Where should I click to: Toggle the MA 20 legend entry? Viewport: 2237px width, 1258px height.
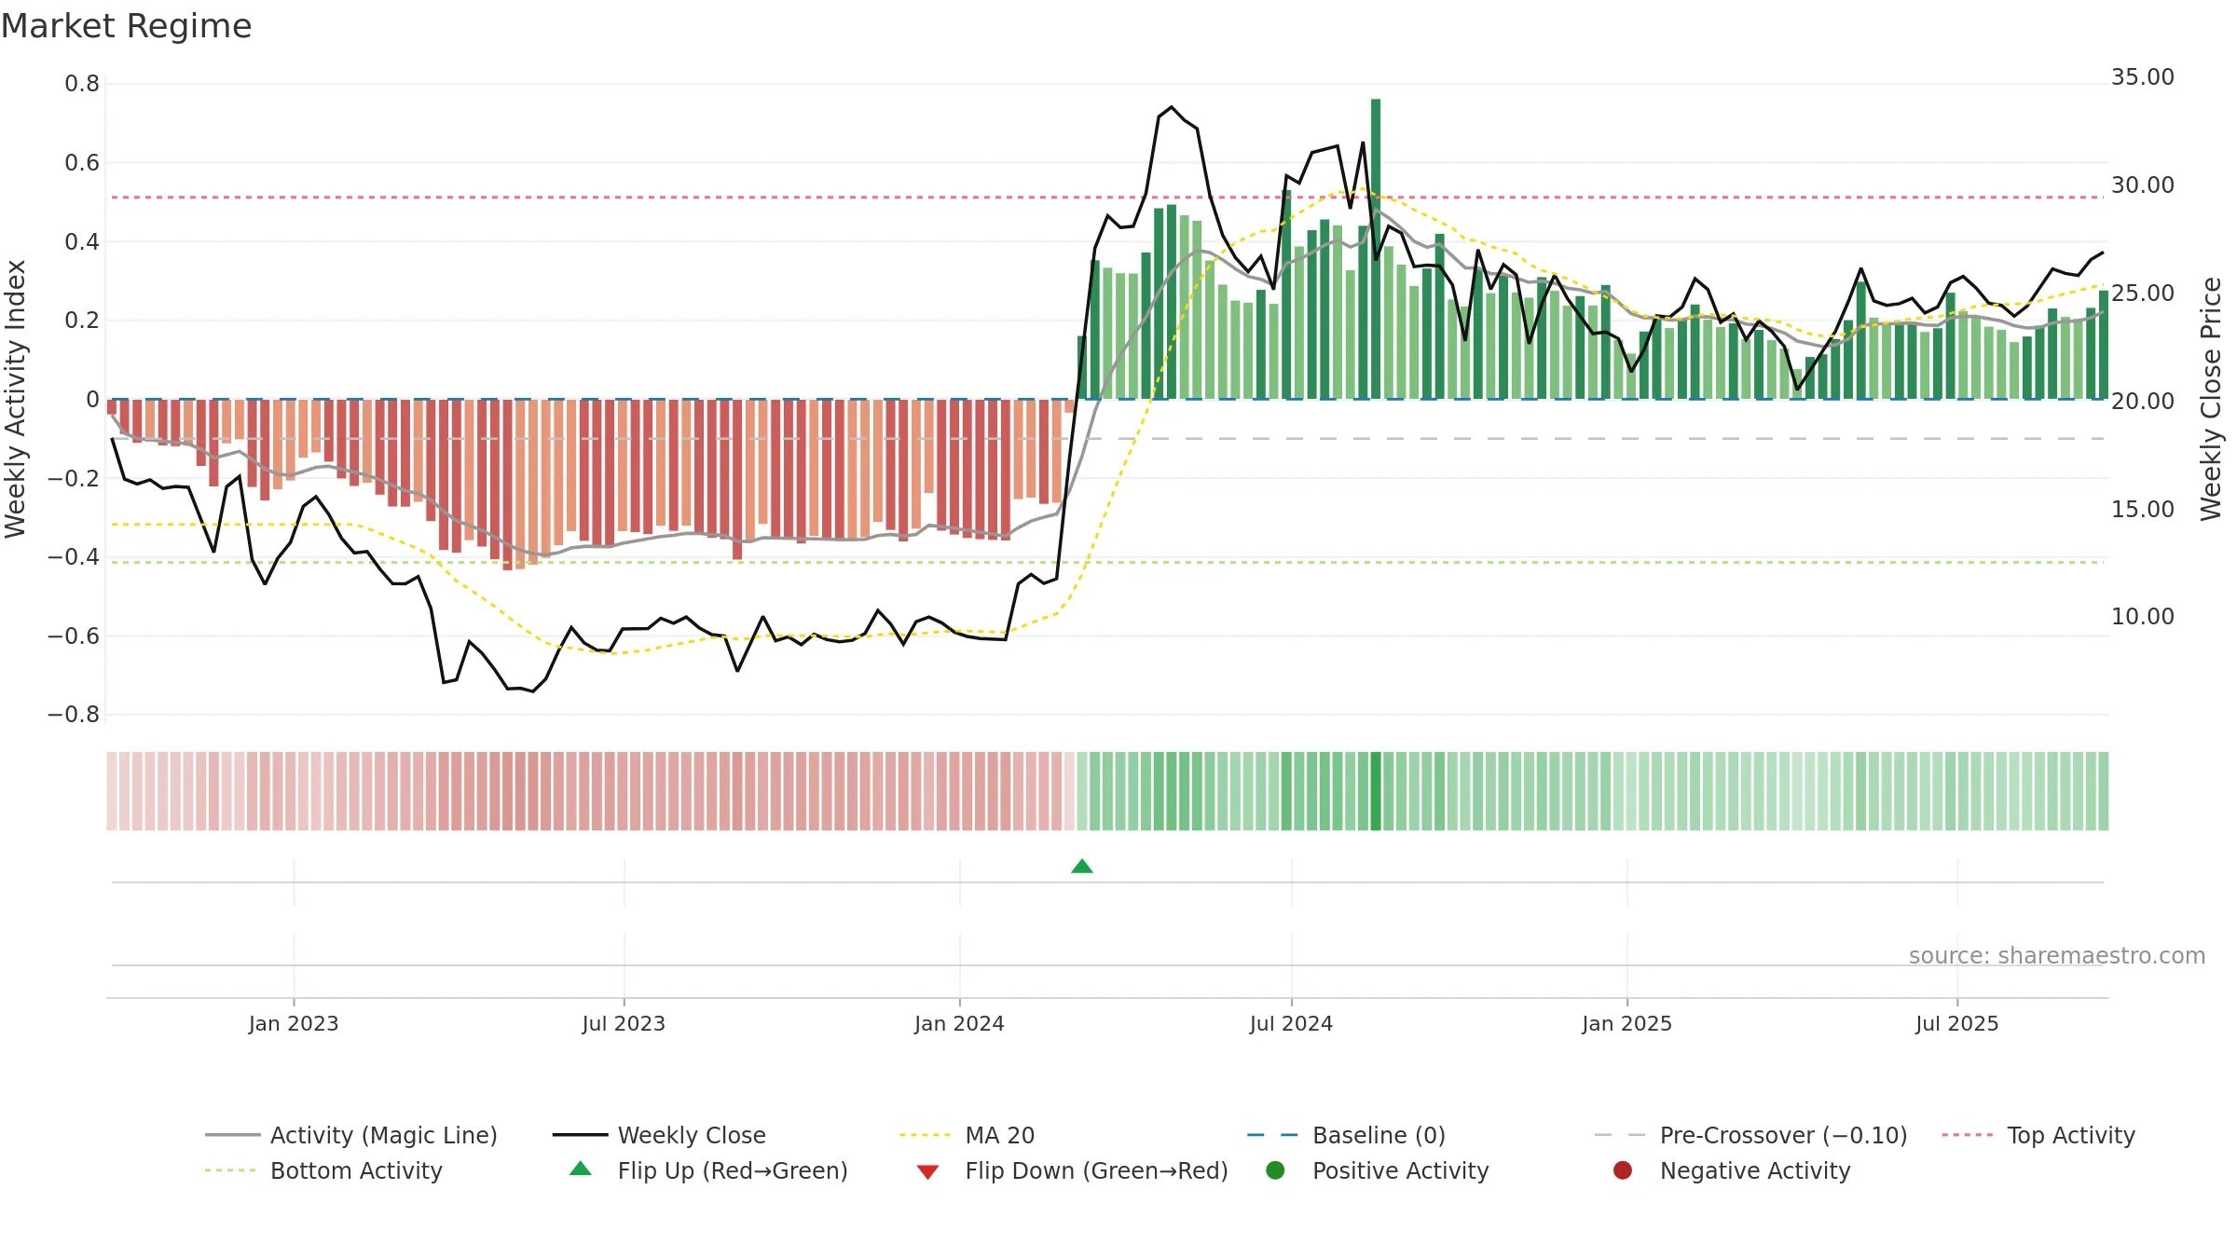pyautogui.click(x=967, y=1135)
